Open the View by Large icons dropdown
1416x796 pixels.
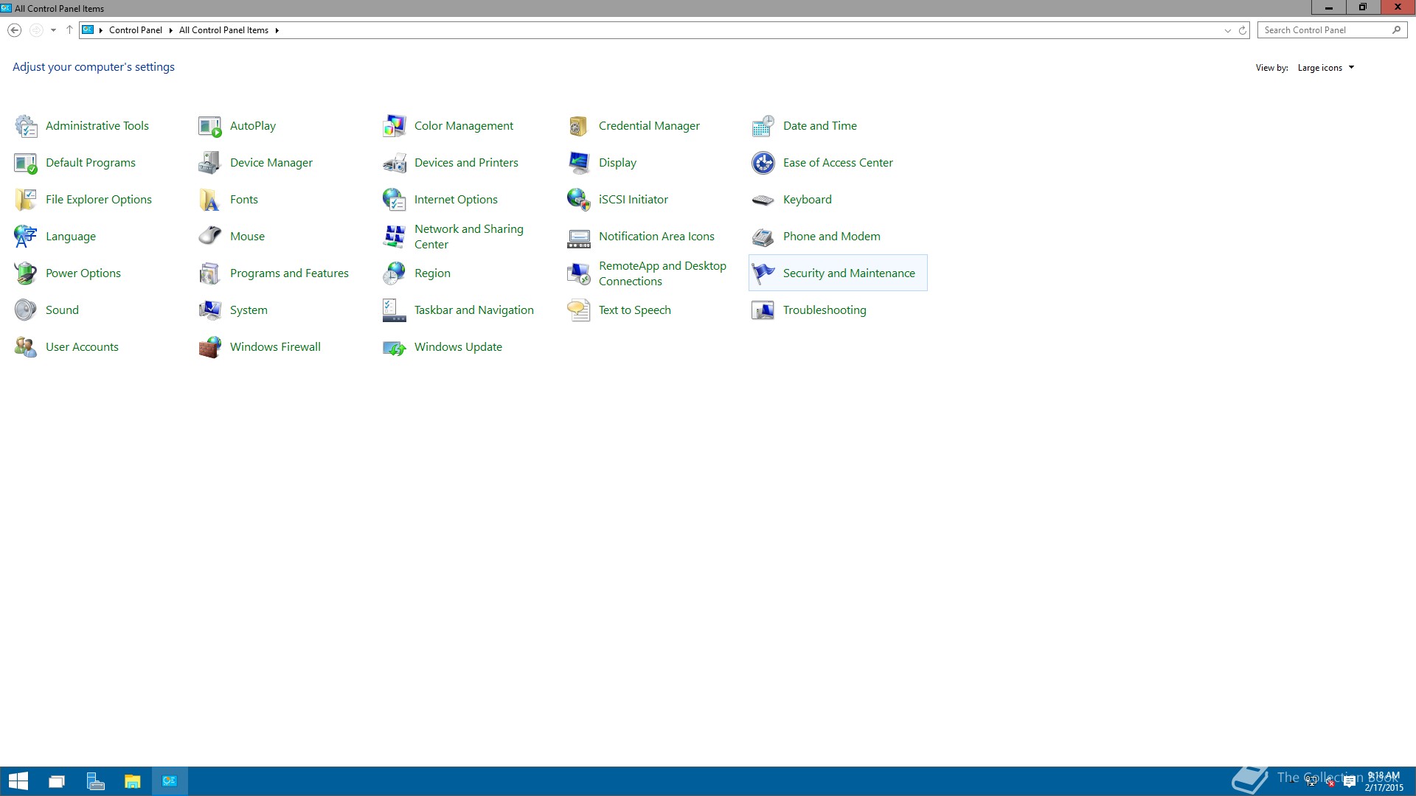coord(1326,68)
